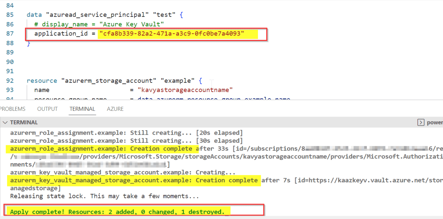Click the powershell terminal icon
The image size is (443, 219).
pyautogui.click(x=421, y=122)
